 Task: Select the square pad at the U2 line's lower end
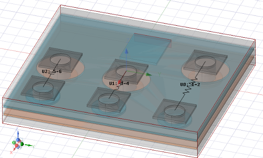point(43,88)
